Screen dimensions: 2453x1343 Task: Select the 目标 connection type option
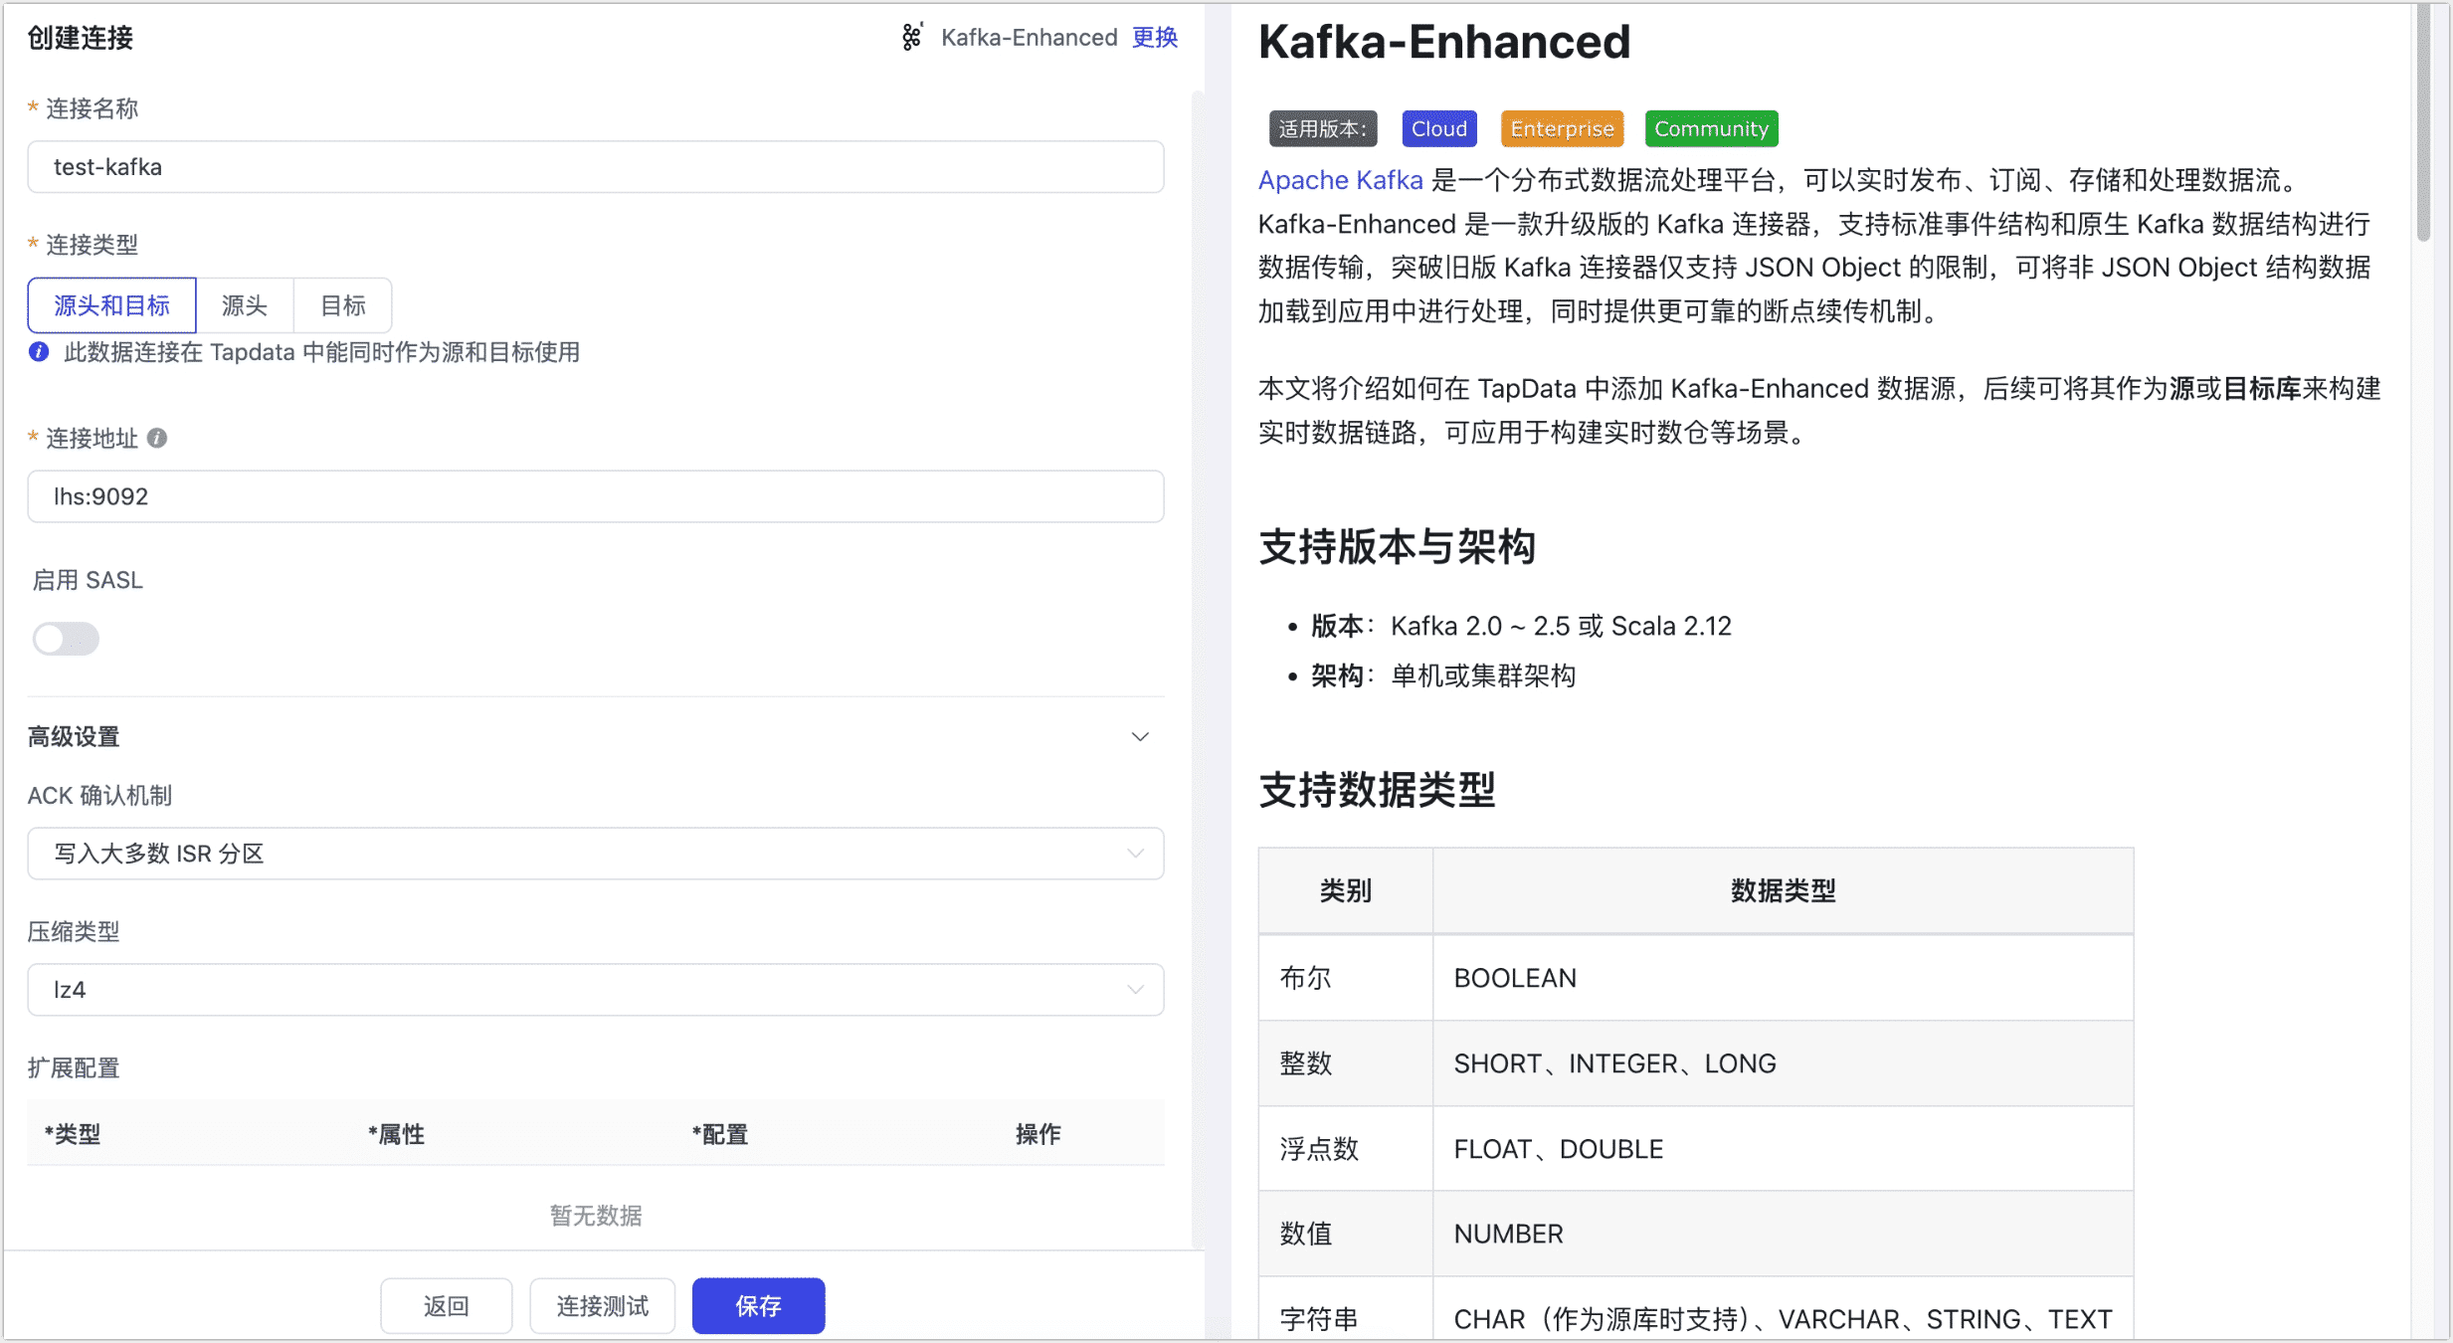342,304
